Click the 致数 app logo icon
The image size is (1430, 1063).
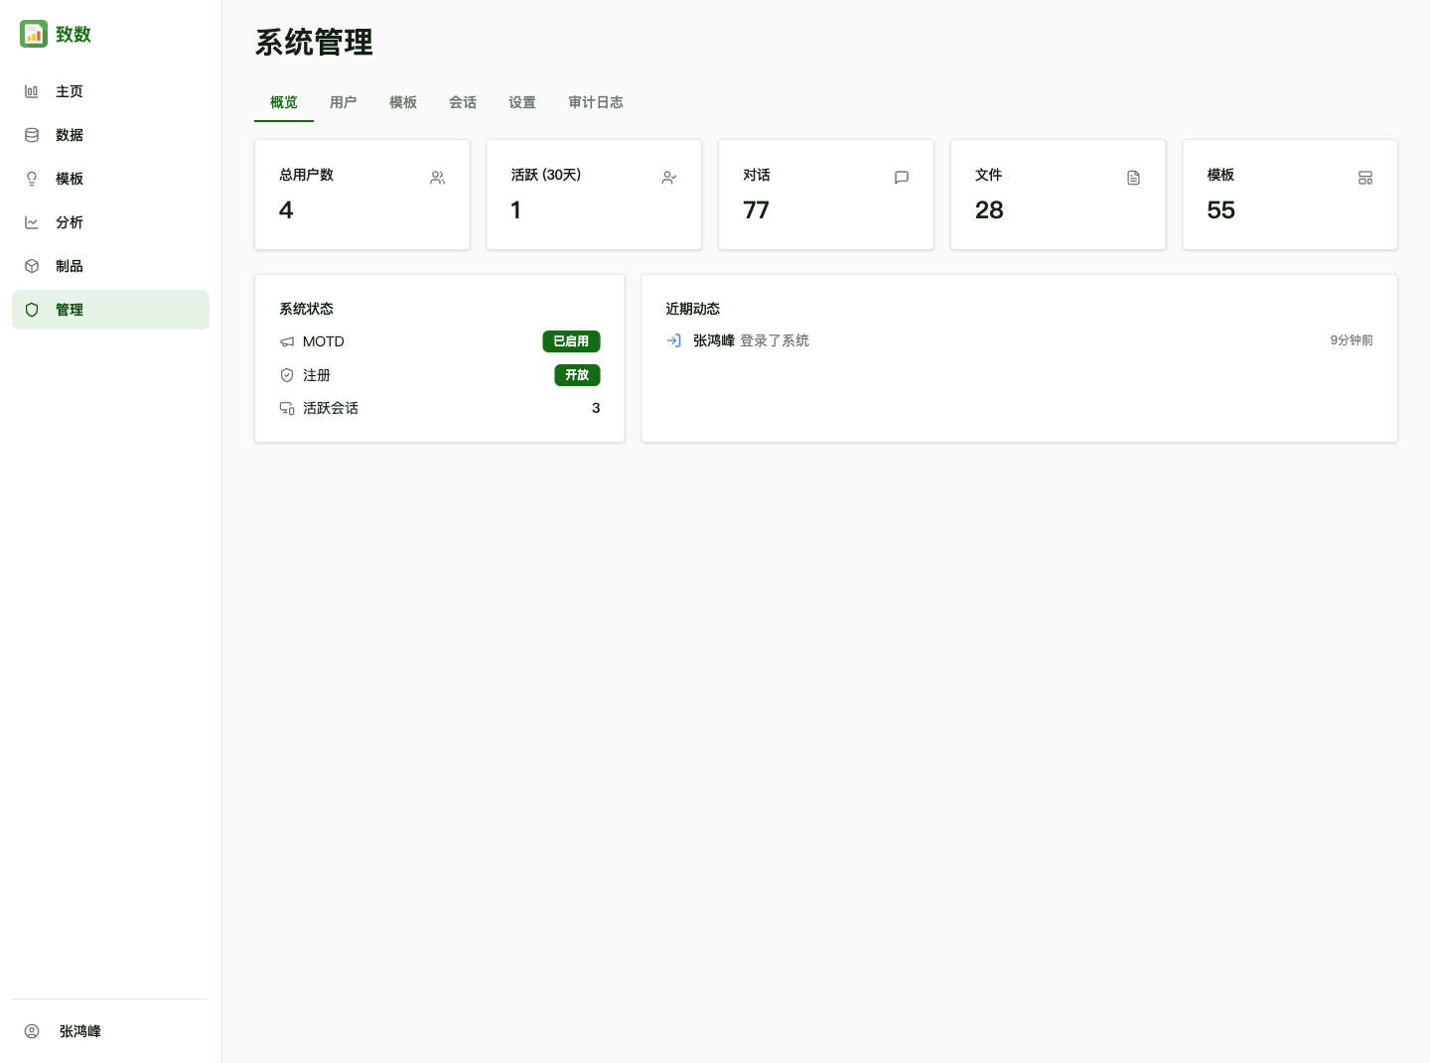click(x=34, y=34)
